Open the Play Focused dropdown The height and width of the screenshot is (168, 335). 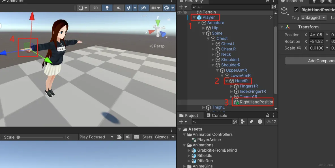pyautogui.click(x=96, y=137)
